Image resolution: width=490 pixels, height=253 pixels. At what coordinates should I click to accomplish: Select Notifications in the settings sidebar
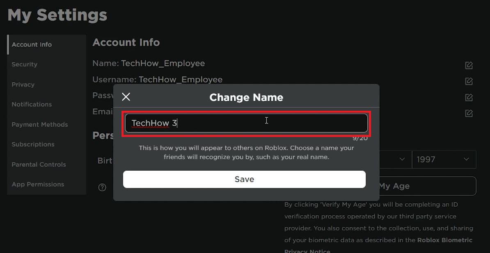tap(32, 104)
